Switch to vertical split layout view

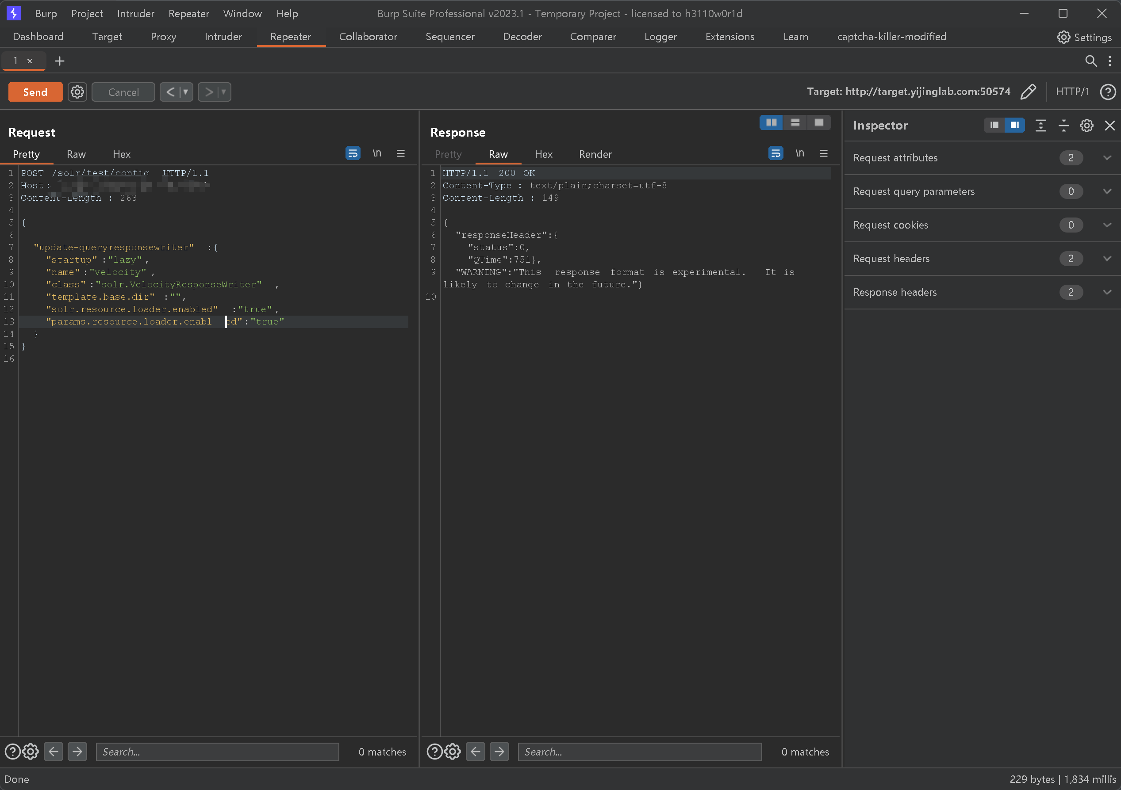795,122
